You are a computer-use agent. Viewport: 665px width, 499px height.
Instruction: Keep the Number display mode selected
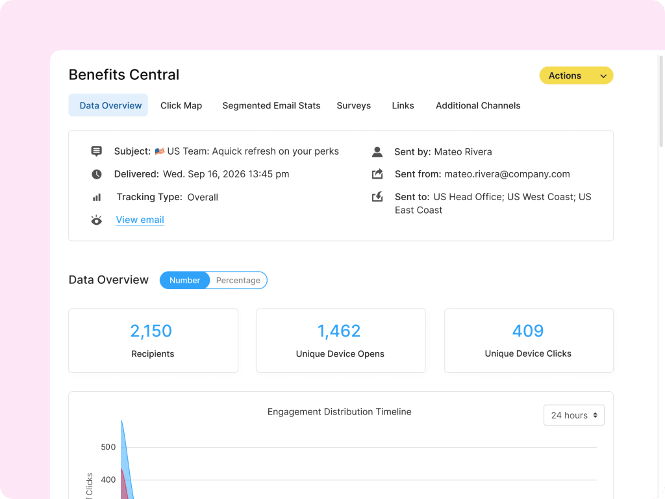point(184,280)
